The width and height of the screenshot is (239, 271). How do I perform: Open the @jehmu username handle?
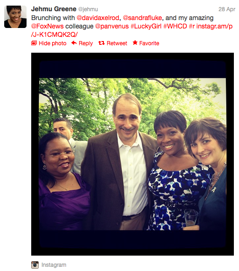coord(88,9)
